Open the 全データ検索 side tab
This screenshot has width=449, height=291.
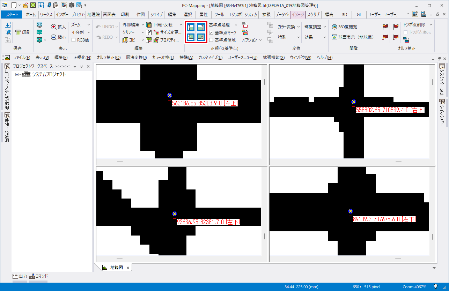click(x=7, y=127)
